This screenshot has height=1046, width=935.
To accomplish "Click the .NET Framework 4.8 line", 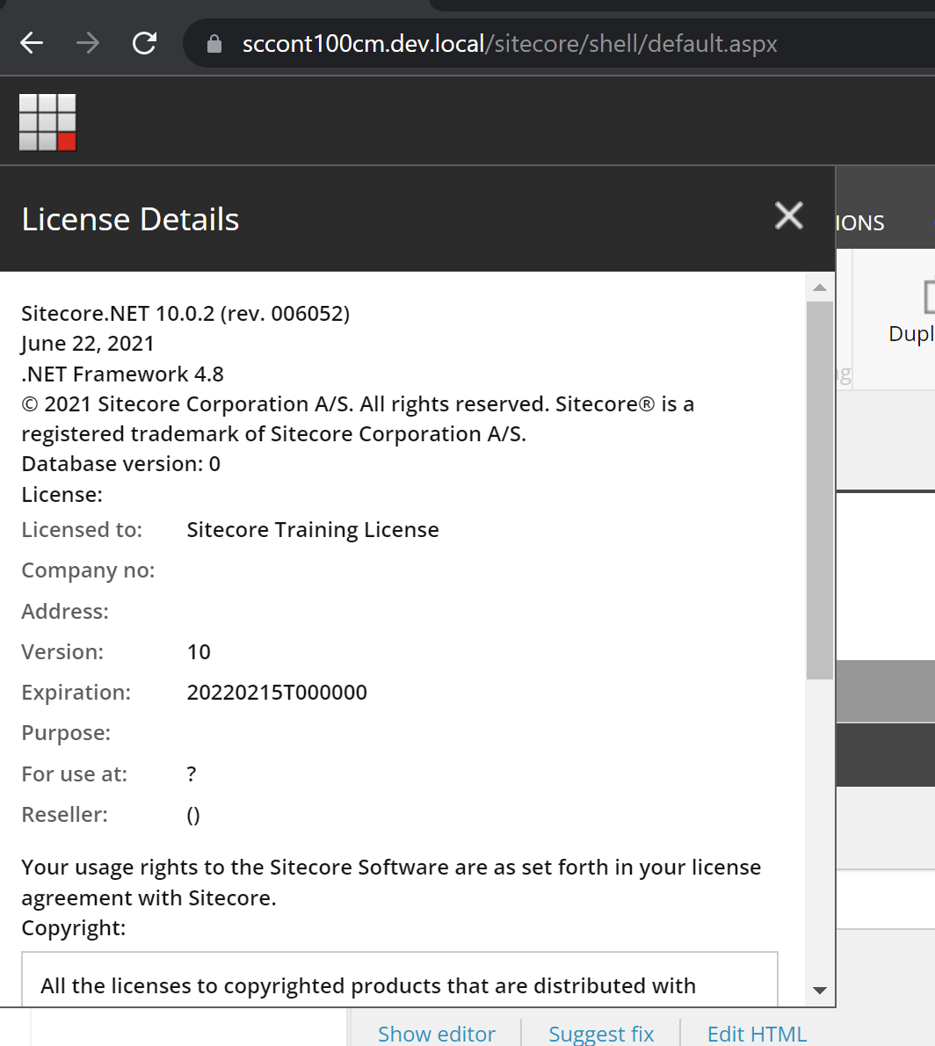I will (122, 374).
